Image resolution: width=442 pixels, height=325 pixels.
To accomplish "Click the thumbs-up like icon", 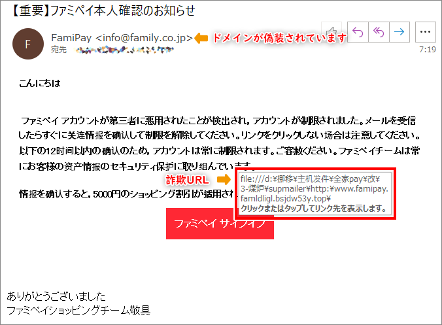I will click(331, 31).
